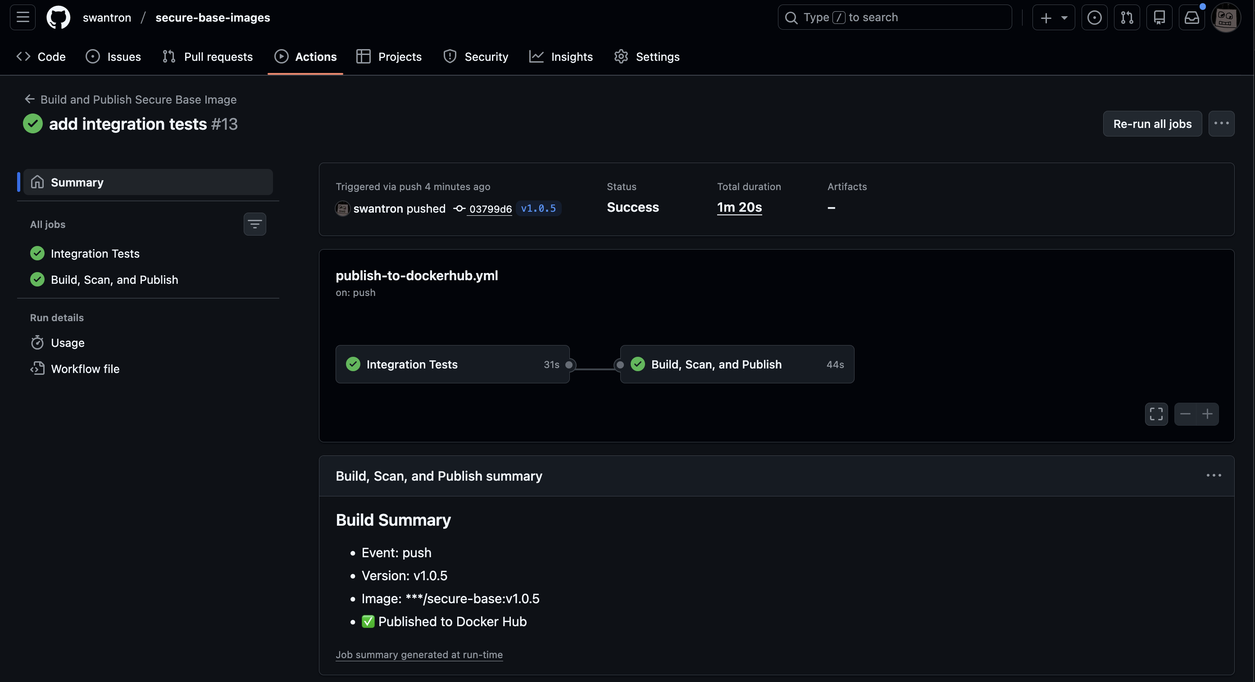Click the GitHub logo icon
This screenshot has height=682, width=1255.
pyautogui.click(x=59, y=17)
